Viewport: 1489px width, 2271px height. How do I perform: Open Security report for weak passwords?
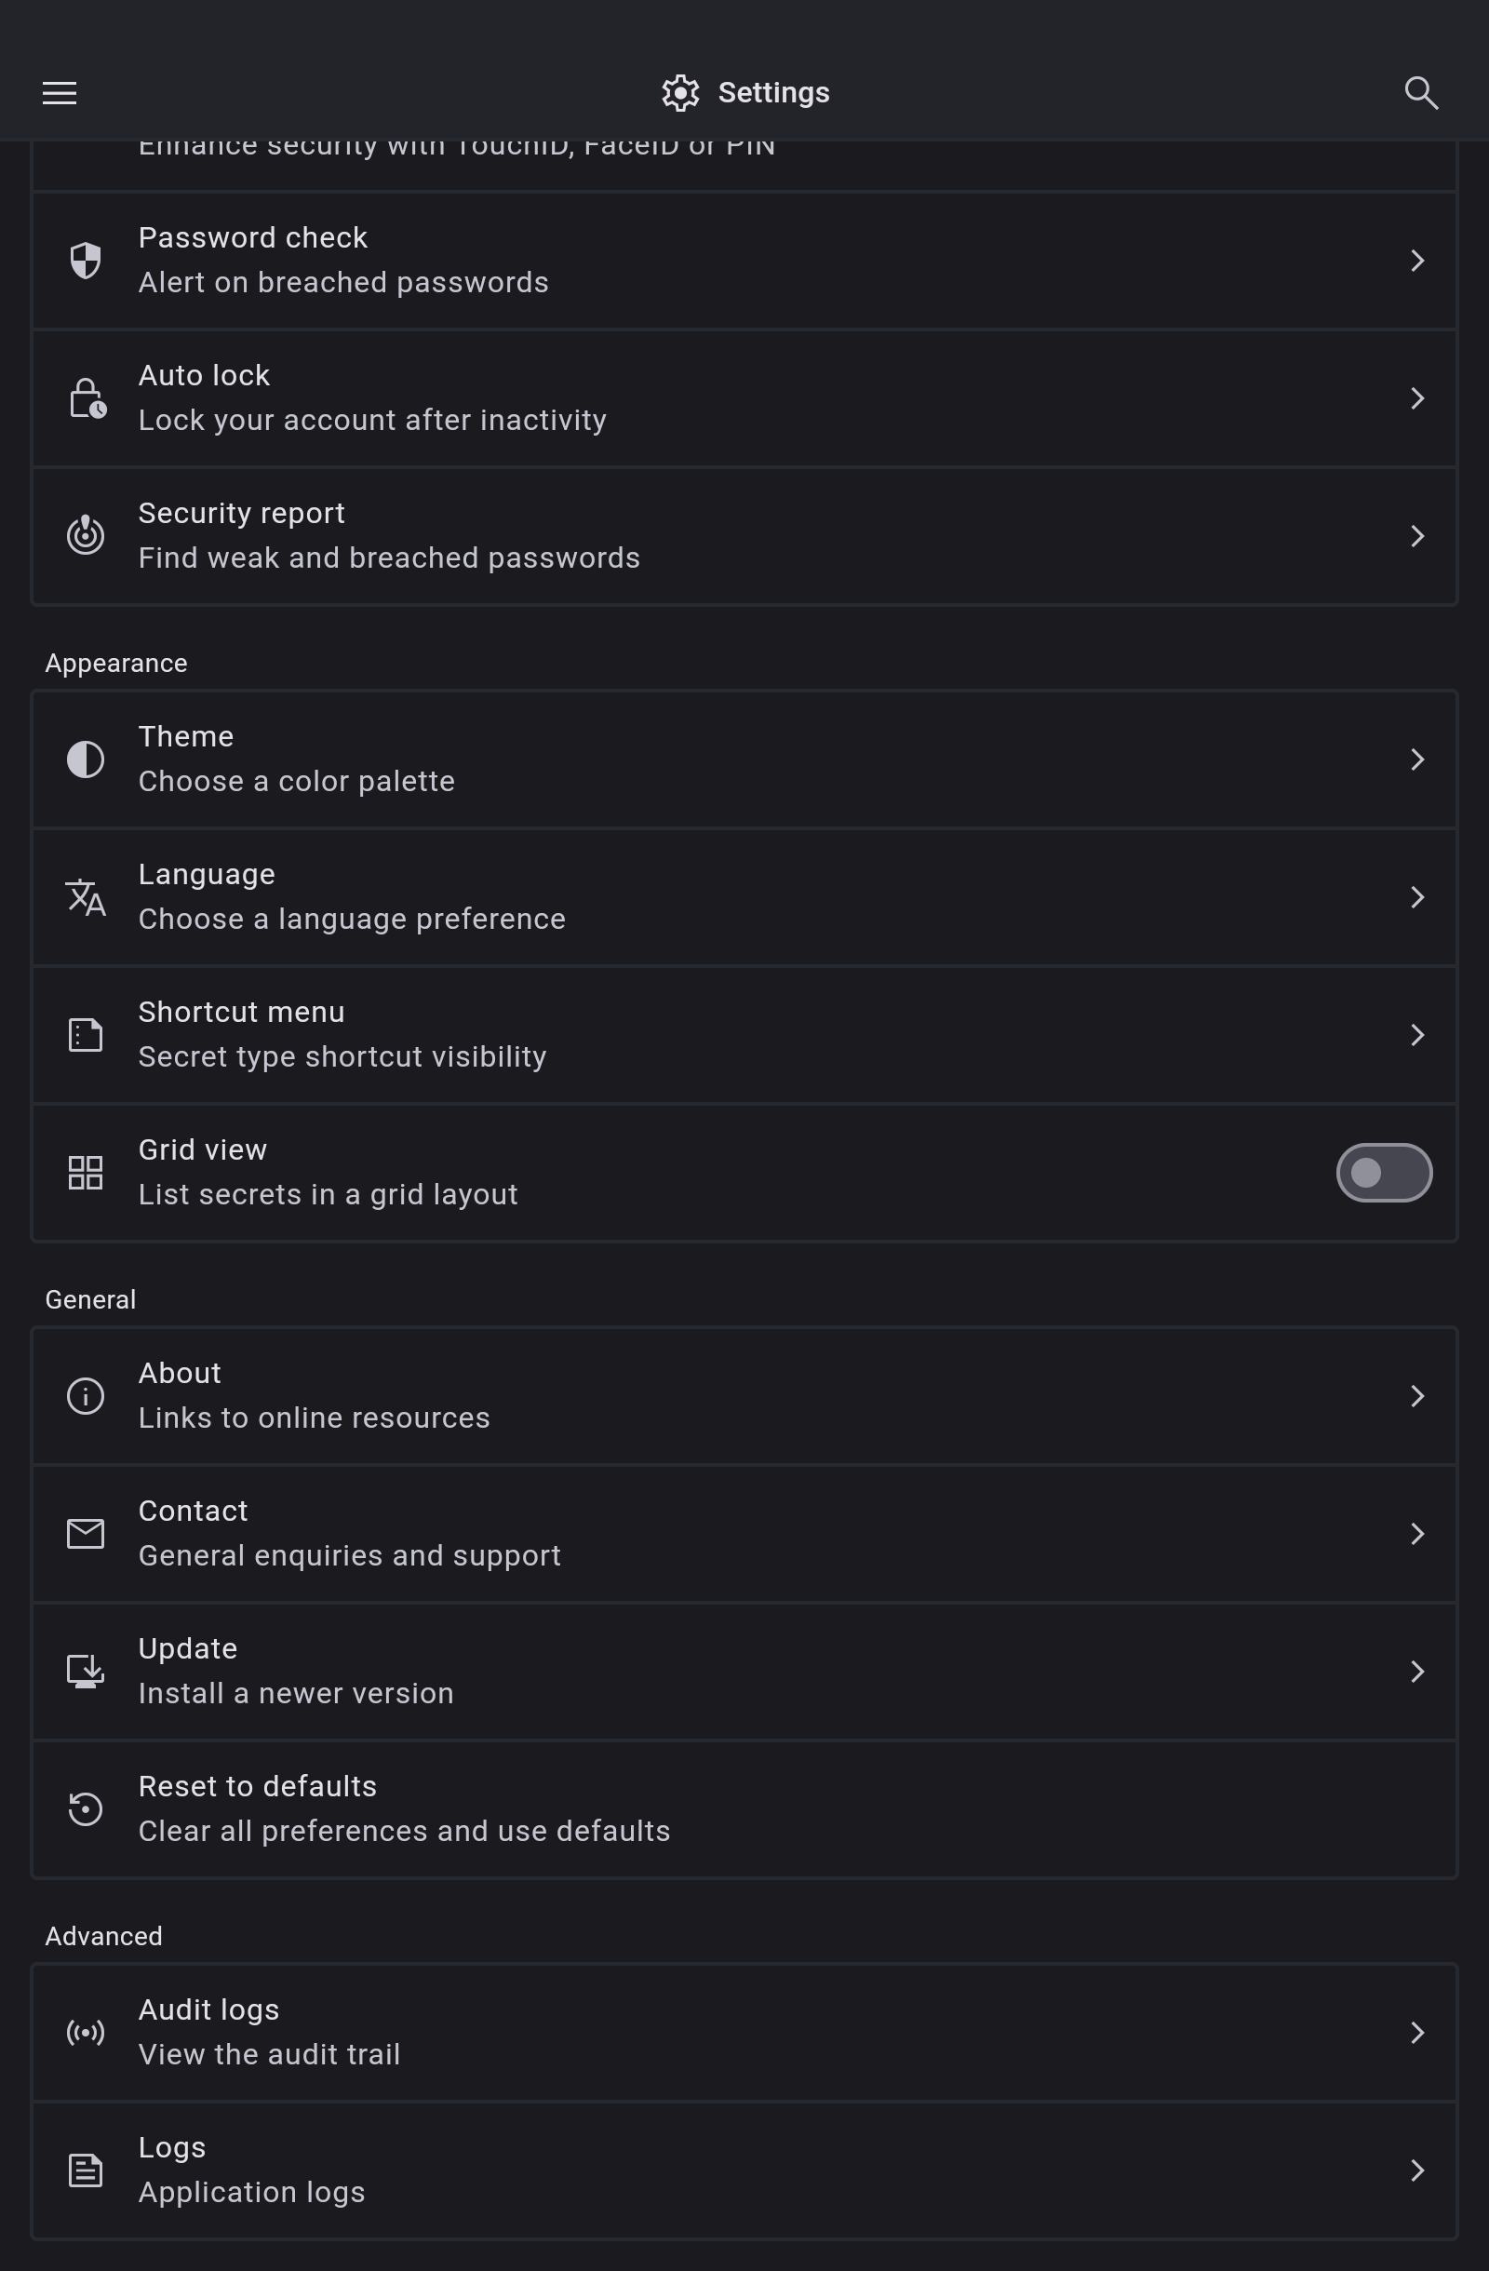pos(744,536)
